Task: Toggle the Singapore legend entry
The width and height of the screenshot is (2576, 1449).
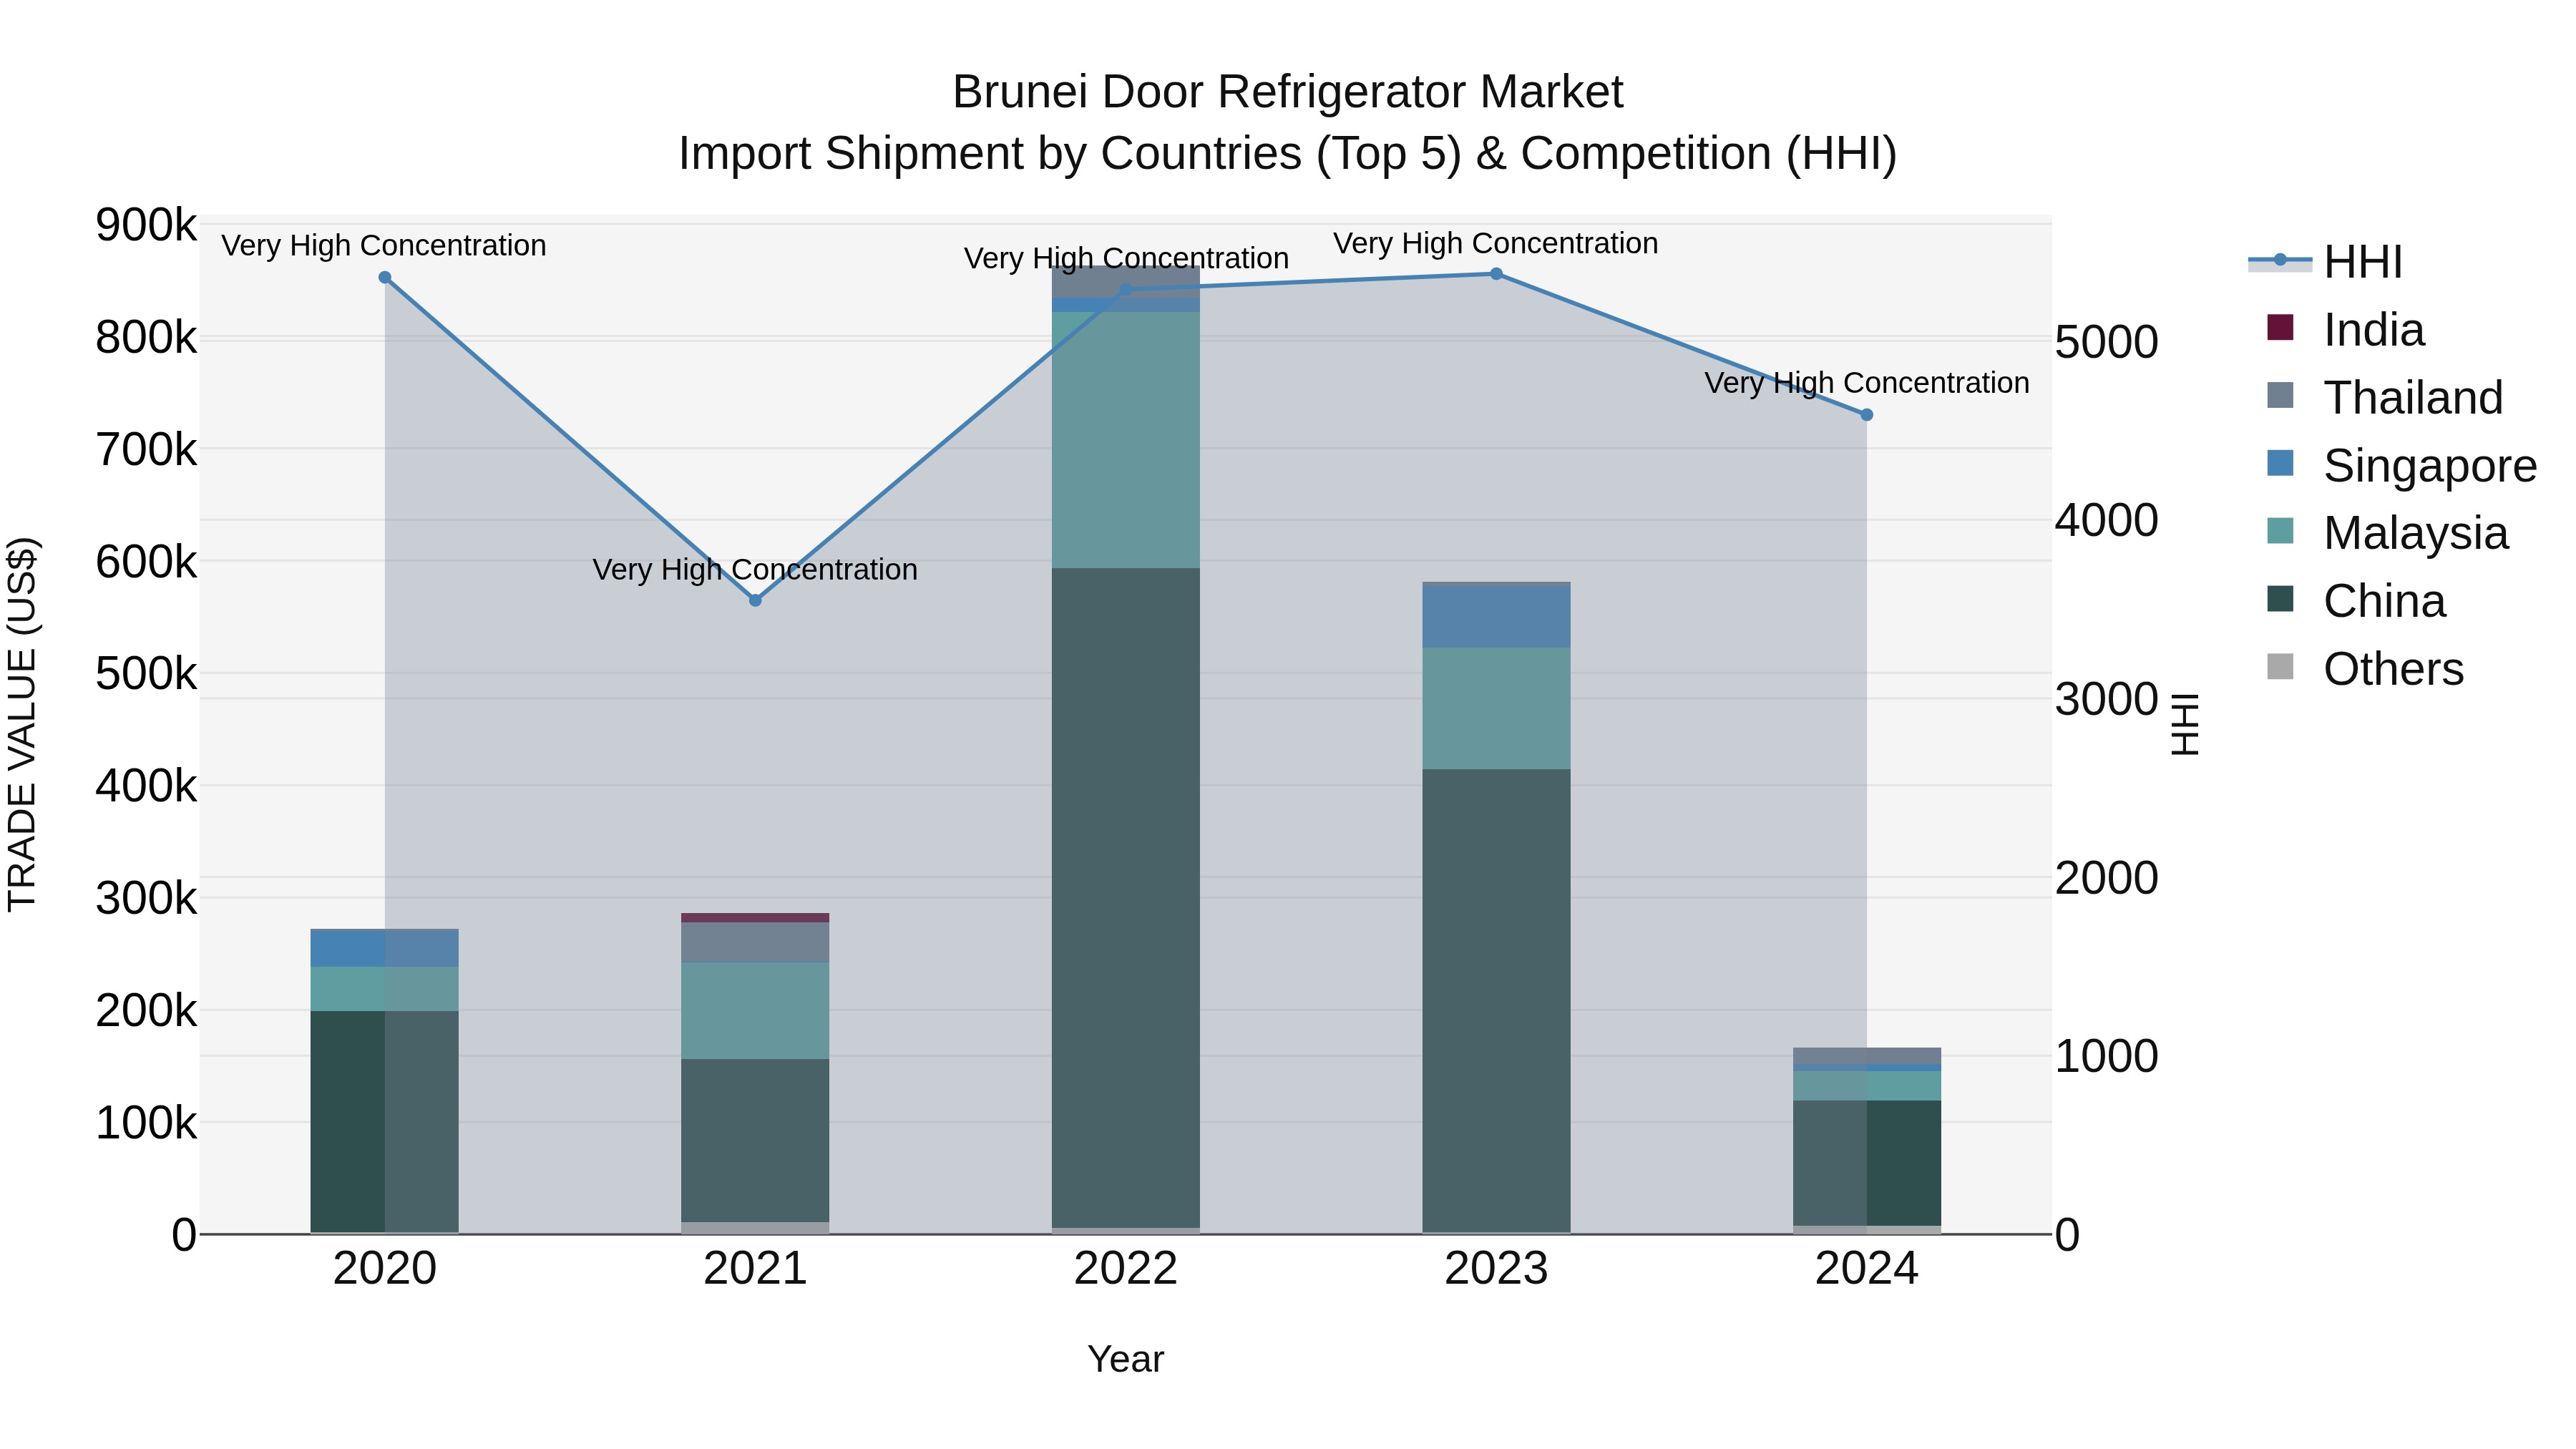Action: click(x=2401, y=466)
